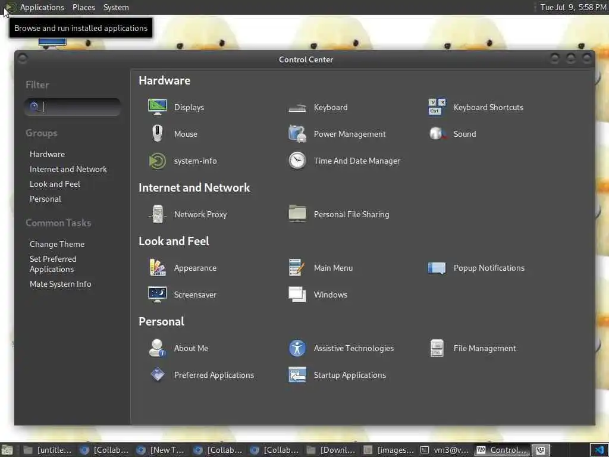Click show desktop button in bottom panel

pyautogui.click(x=7, y=450)
